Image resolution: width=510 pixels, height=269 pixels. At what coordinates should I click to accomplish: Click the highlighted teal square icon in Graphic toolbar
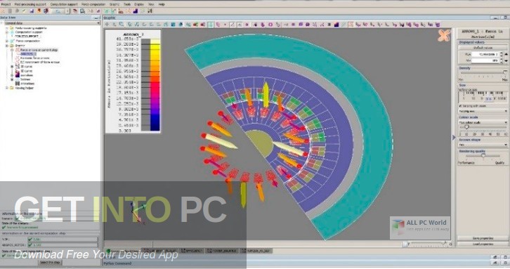(x=211, y=25)
